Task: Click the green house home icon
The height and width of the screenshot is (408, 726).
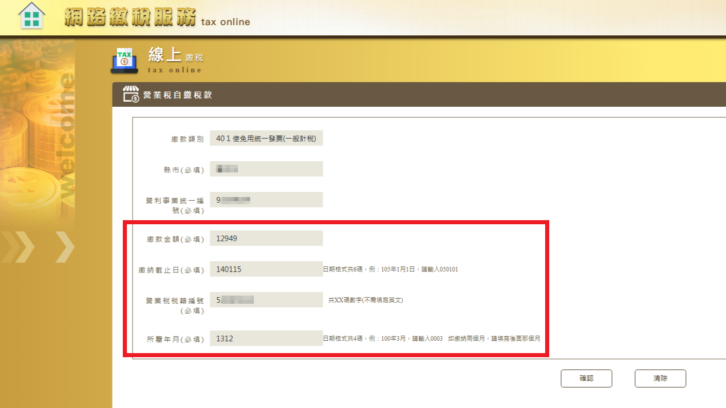Action: coord(31,16)
